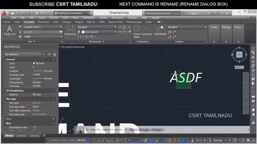Click the Help question mark icon
257x144 pixels.
pyautogui.click(x=226, y=13)
